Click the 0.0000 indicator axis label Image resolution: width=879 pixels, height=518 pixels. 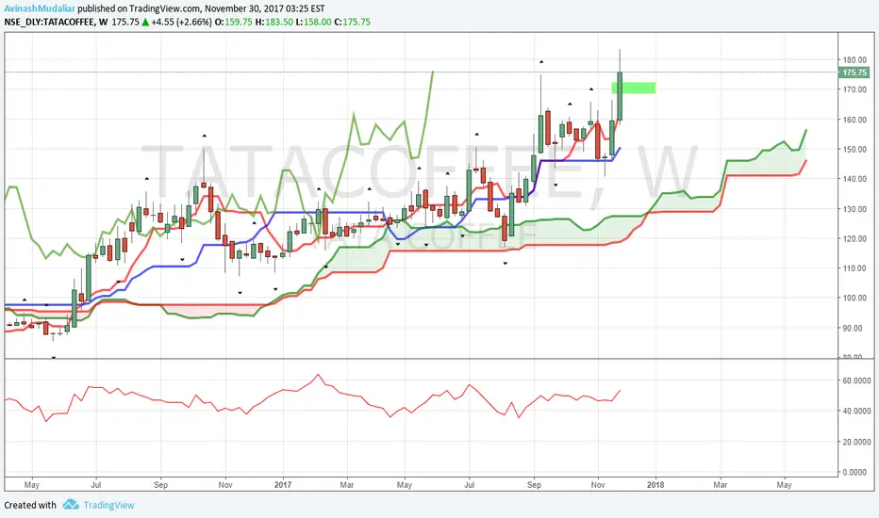[x=854, y=472]
